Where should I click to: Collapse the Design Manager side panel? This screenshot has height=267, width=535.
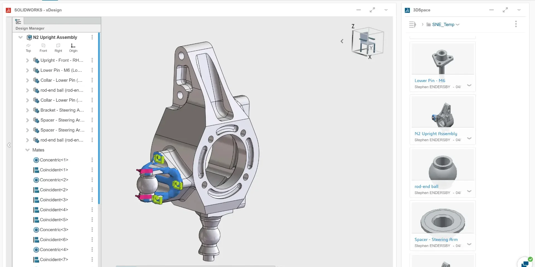(x=9, y=145)
